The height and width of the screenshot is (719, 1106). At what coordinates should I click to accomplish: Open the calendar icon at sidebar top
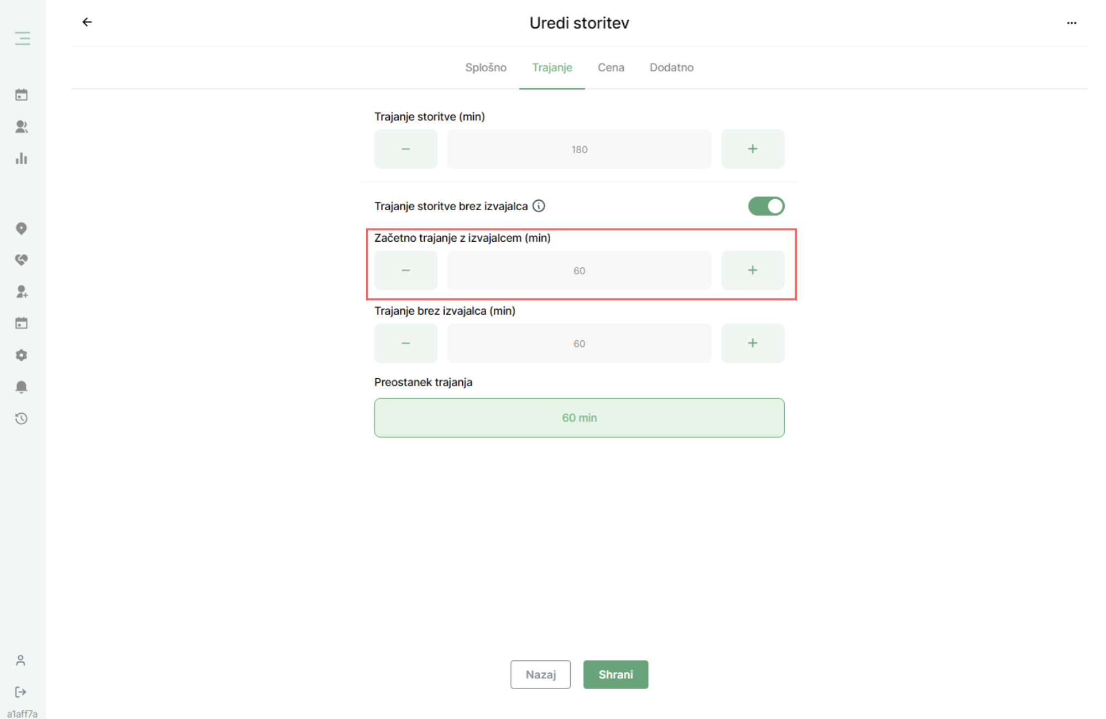click(x=22, y=95)
